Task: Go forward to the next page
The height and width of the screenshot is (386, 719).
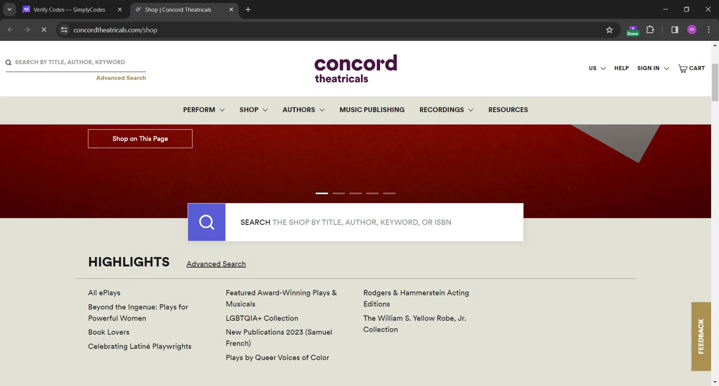Action: point(27,30)
